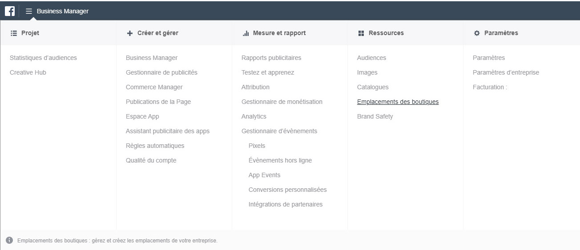Open Brand Safety in Ressources

point(375,116)
